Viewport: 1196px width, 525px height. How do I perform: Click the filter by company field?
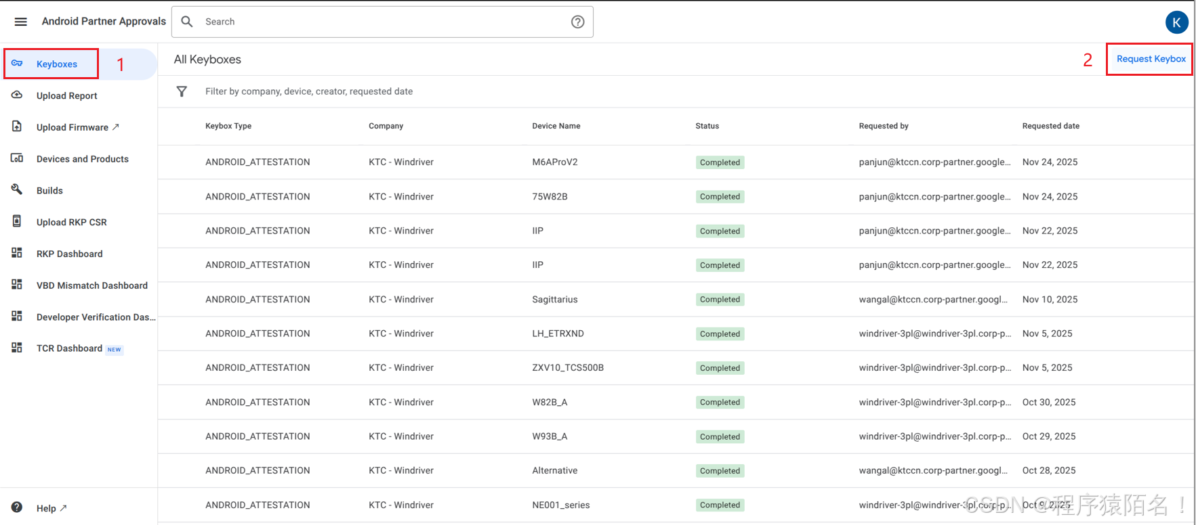308,91
